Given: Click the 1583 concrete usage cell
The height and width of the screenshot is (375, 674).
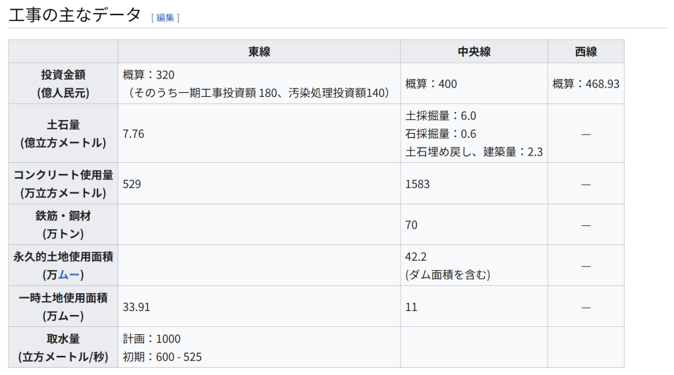Looking at the screenshot, I should (x=417, y=184).
